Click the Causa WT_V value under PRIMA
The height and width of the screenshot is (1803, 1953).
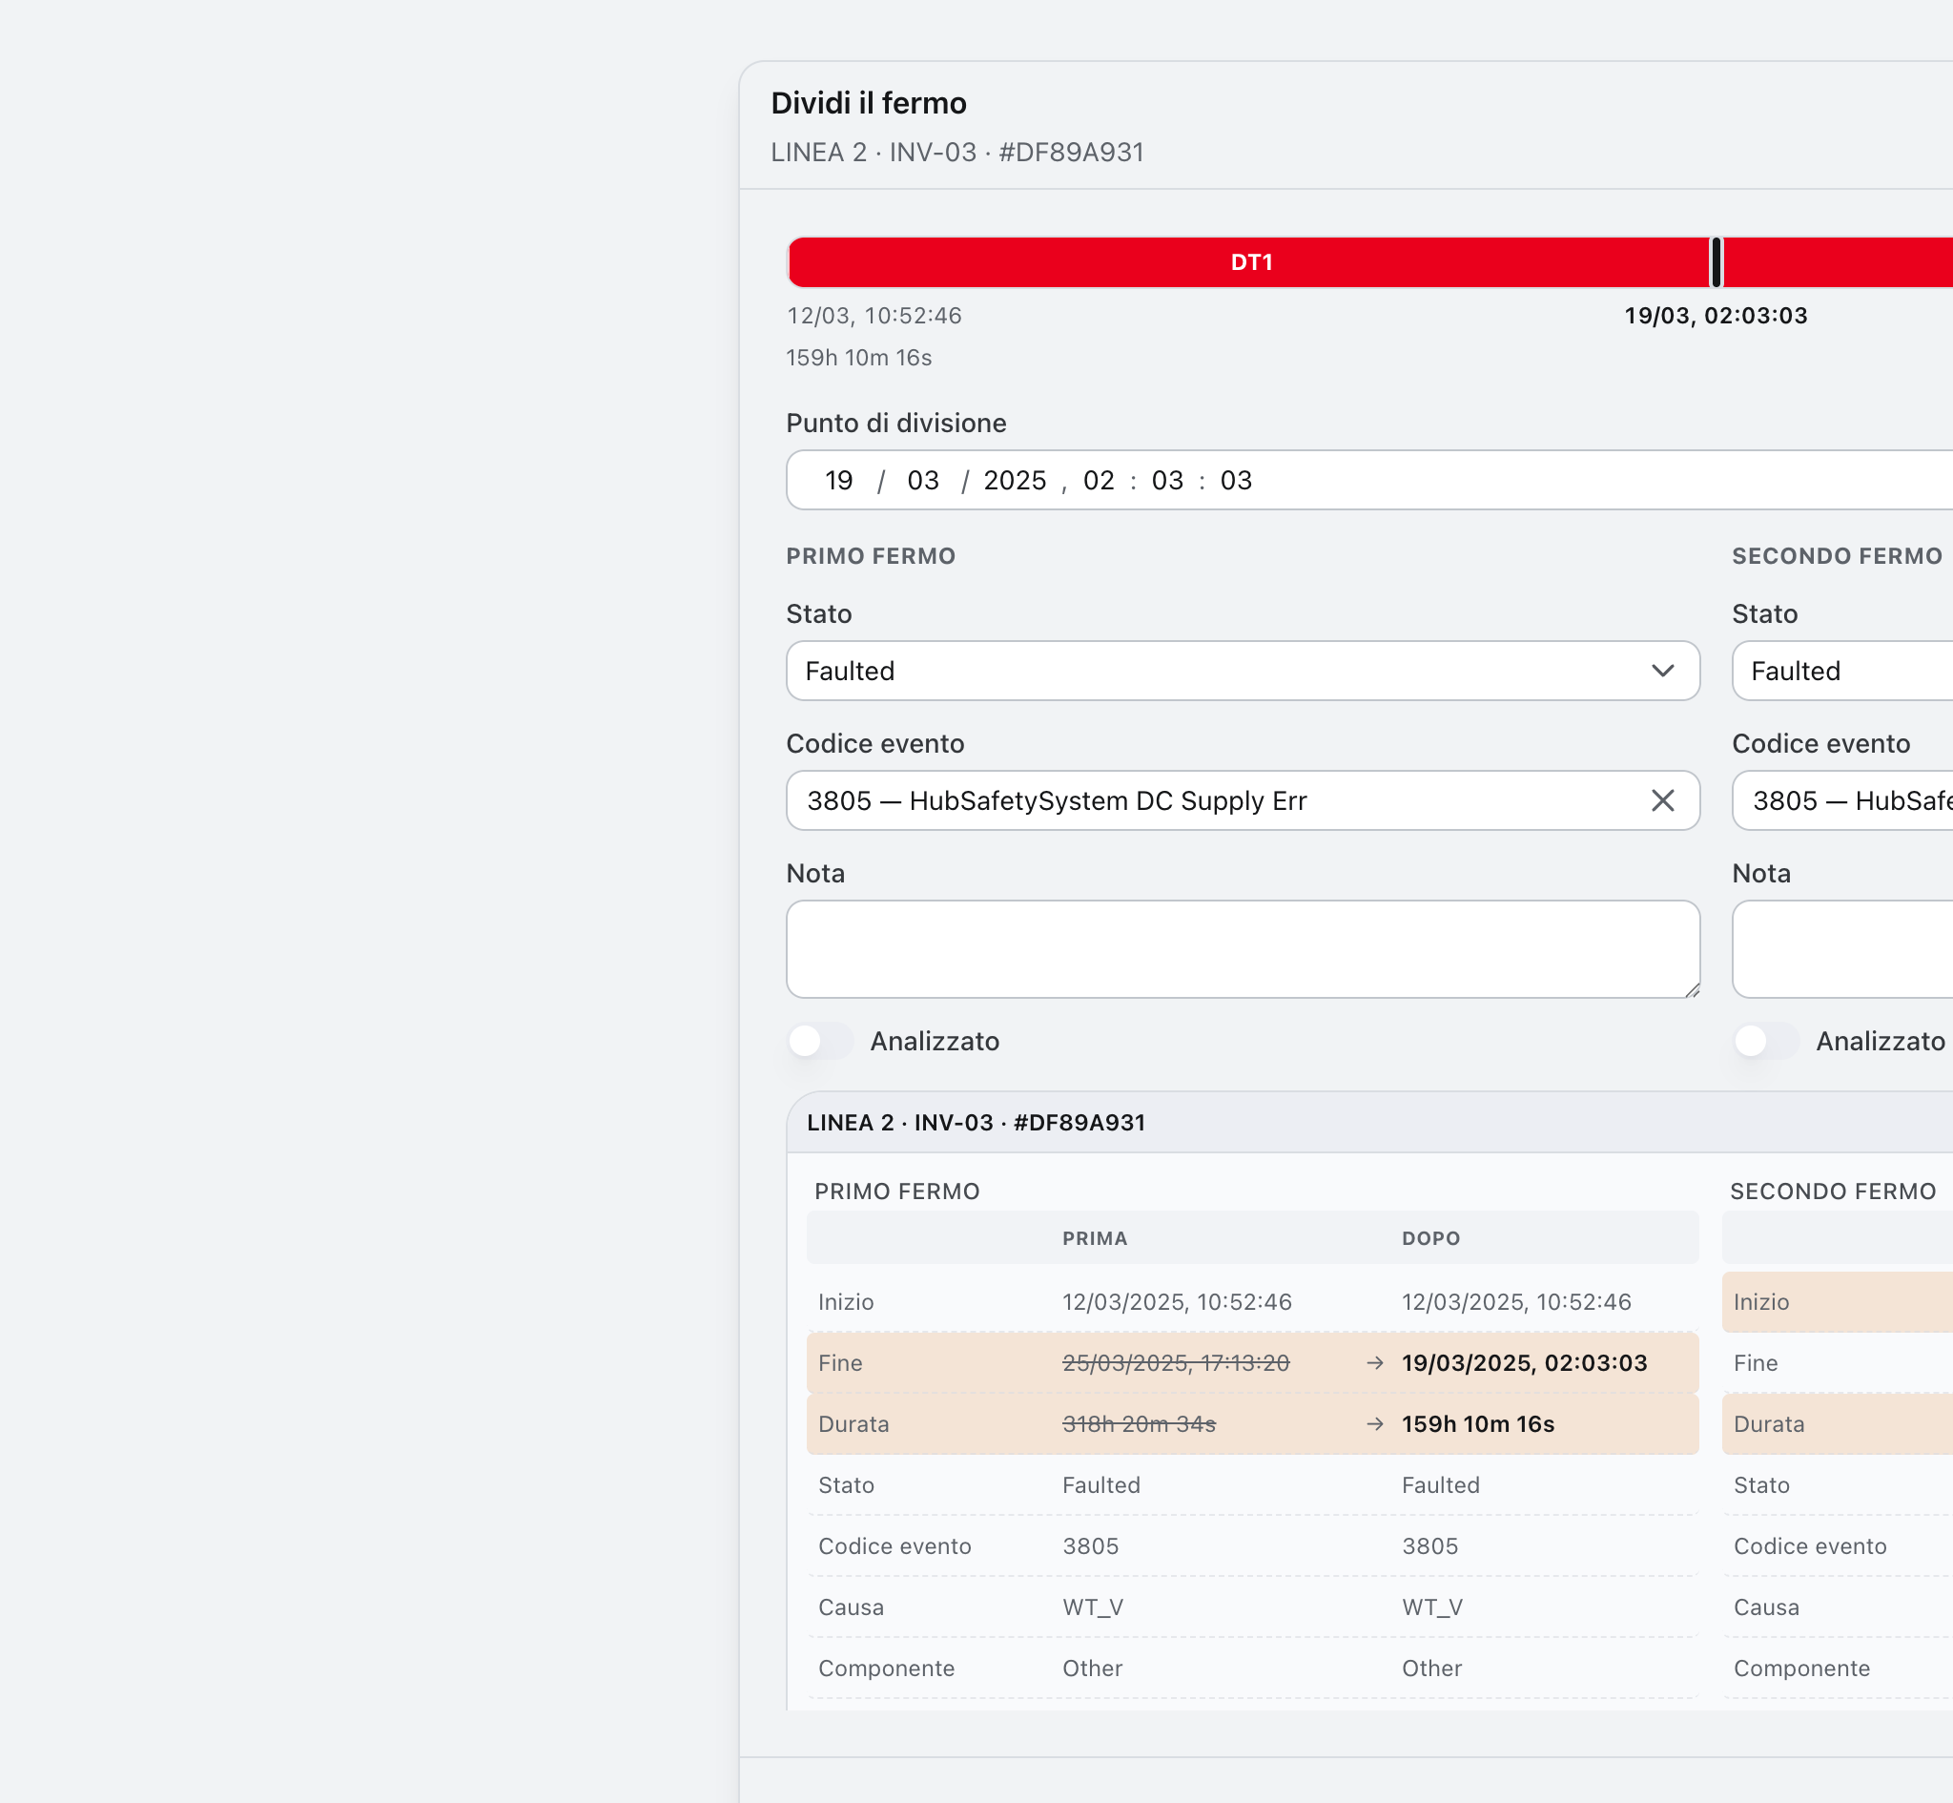click(1093, 1607)
